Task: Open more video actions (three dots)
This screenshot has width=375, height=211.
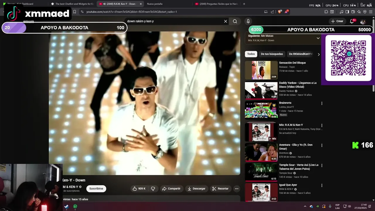Action: [237, 189]
